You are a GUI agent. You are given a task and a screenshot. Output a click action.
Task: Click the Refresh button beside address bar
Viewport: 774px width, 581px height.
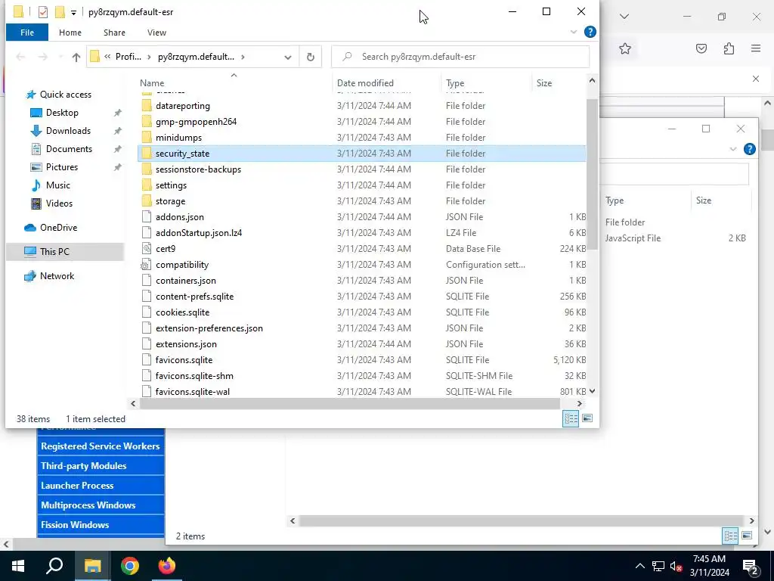[311, 57]
